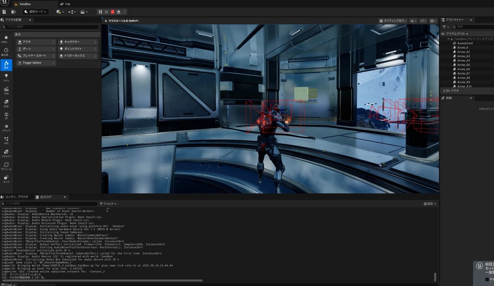Switch to the Fab tab
This screenshot has height=286, width=494.
pos(65,4)
